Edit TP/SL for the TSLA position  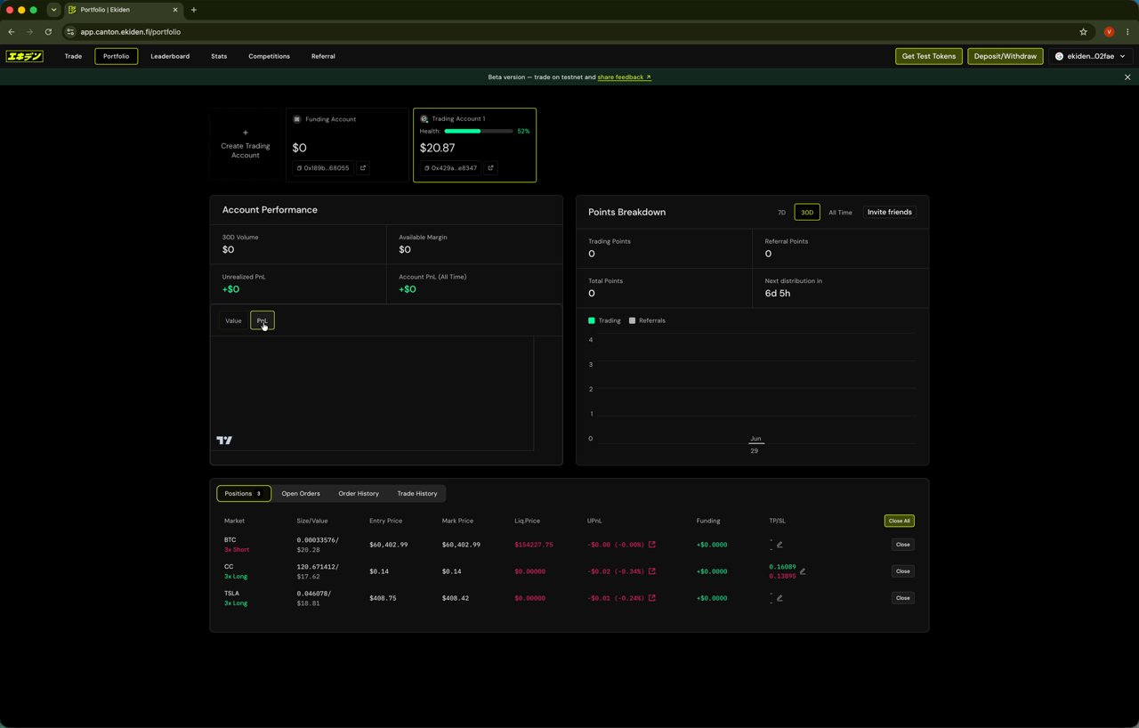click(780, 598)
